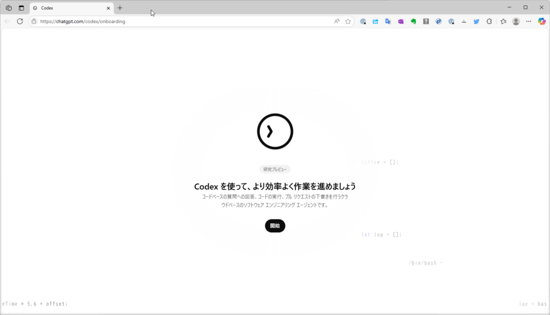Click the gray question mark extension icon

(x=426, y=21)
